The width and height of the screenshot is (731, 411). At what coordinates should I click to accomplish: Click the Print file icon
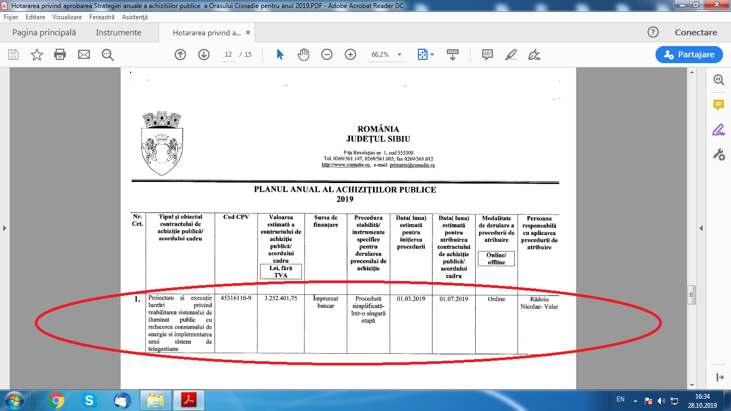point(60,55)
